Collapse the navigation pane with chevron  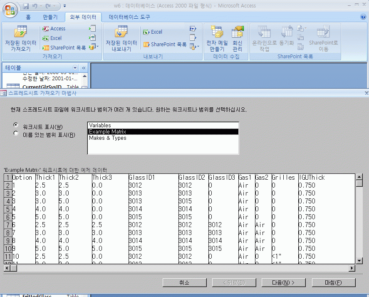coord(83,68)
